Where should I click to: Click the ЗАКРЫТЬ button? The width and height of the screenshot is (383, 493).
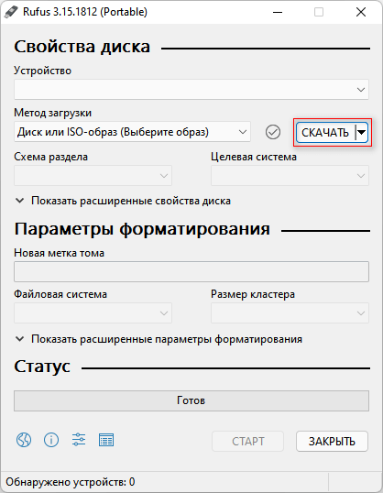[332, 442]
